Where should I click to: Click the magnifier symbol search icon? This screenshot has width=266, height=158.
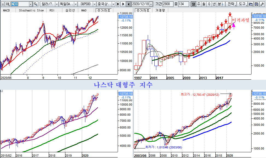(x=36, y=4)
